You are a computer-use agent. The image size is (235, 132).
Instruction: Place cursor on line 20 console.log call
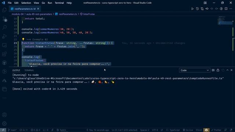57,33
